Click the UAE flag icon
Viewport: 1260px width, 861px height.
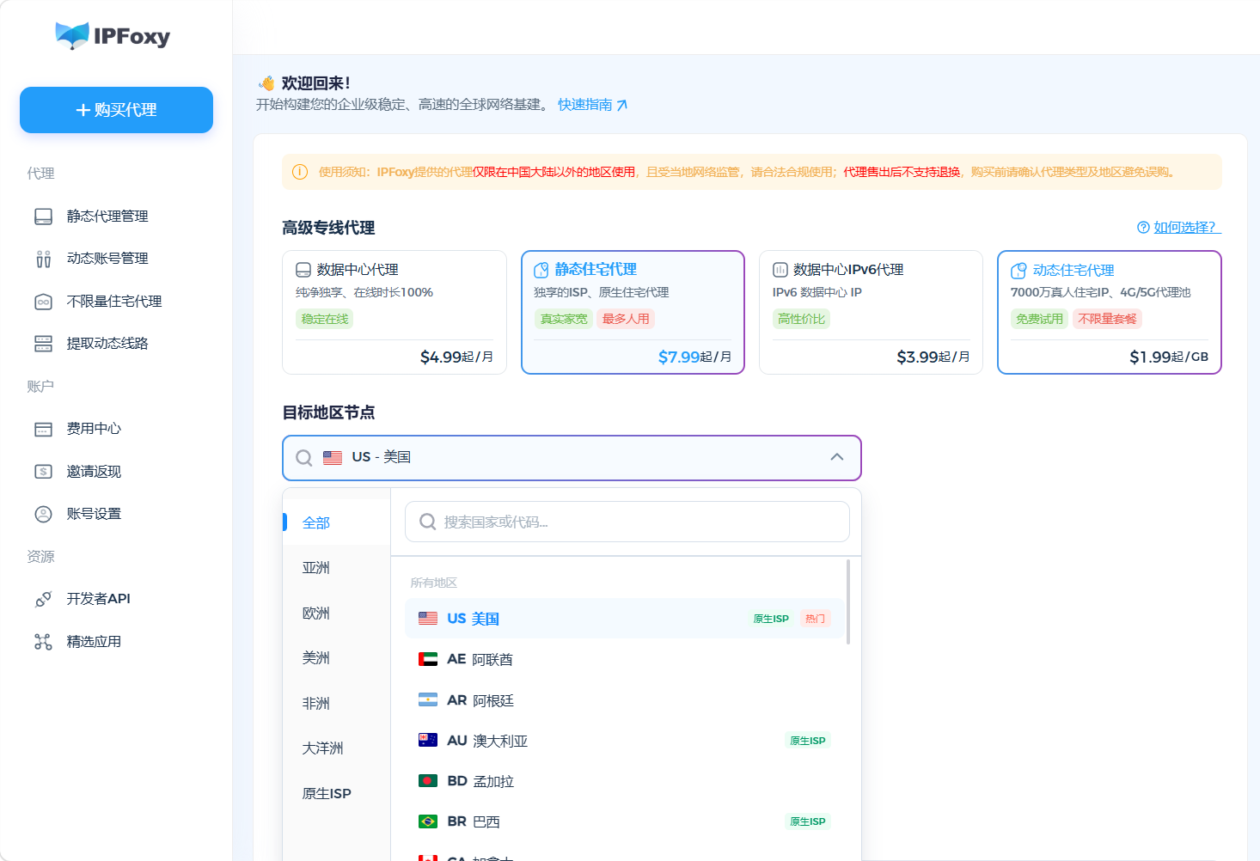(428, 659)
